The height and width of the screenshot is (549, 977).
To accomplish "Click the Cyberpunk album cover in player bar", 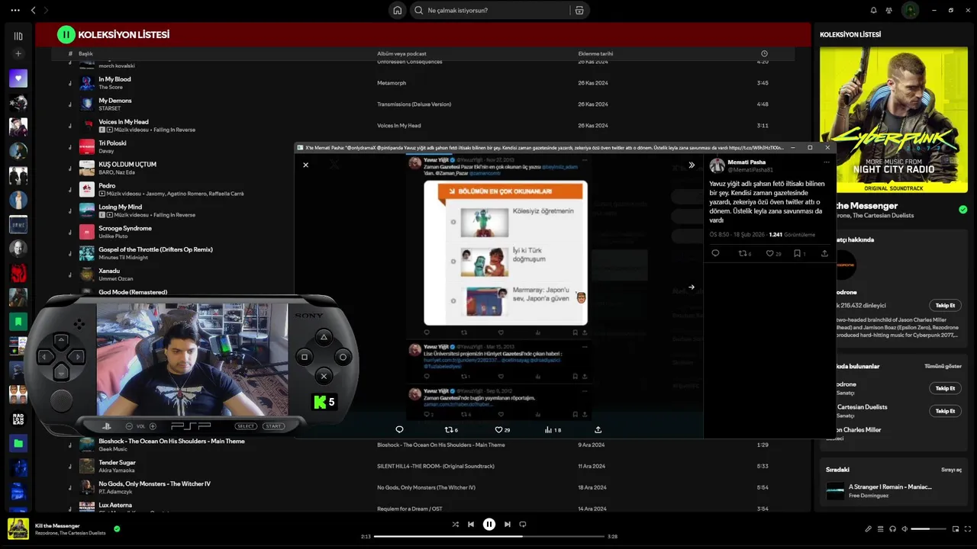I will (18, 529).
